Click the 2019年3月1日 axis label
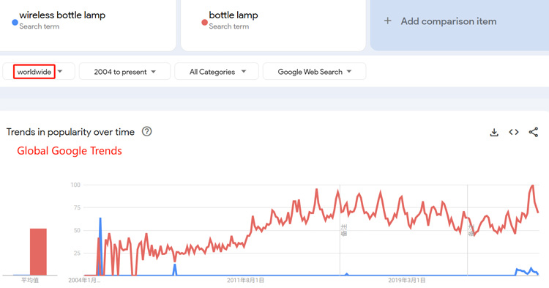The height and width of the screenshot is (288, 549). coord(407,280)
